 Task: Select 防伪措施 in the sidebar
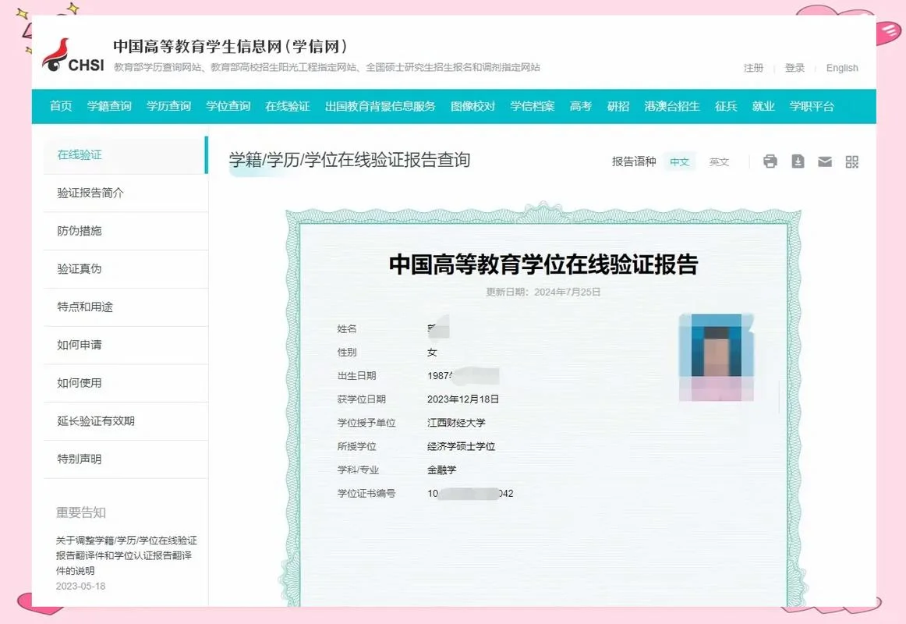(126, 231)
